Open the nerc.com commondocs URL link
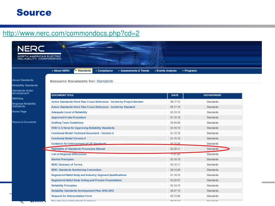Viewport: 275px width, 206px height. click(71, 34)
